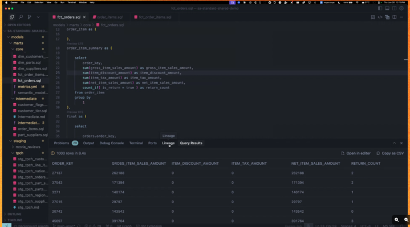This screenshot has width=410, height=227.
Task: Click the zoom in magnifier icon
Action: click(x=396, y=220)
